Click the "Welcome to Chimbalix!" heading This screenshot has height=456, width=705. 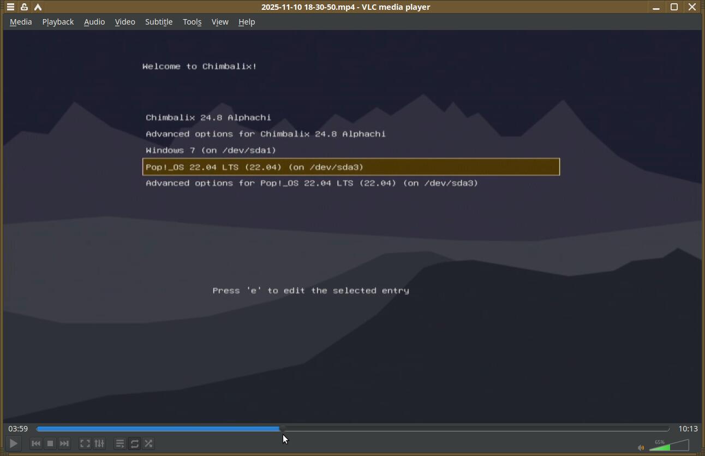(200, 66)
